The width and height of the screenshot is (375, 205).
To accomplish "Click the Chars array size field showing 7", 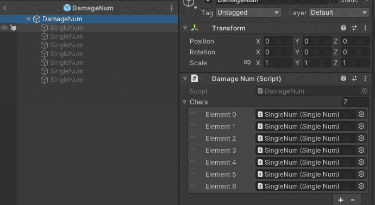I will pyautogui.click(x=355, y=102).
